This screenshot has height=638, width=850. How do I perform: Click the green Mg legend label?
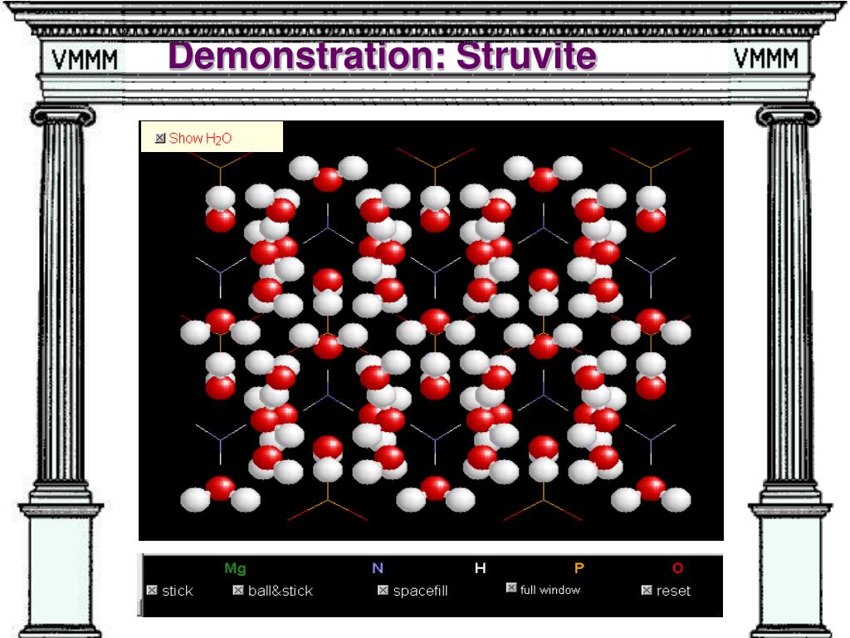[x=235, y=568]
